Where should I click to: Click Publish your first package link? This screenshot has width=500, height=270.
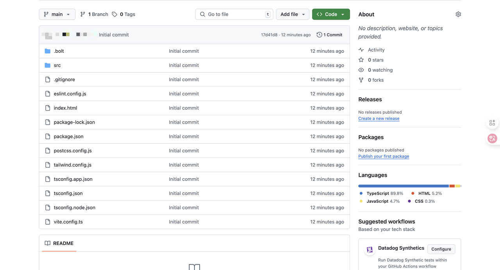pyautogui.click(x=384, y=156)
